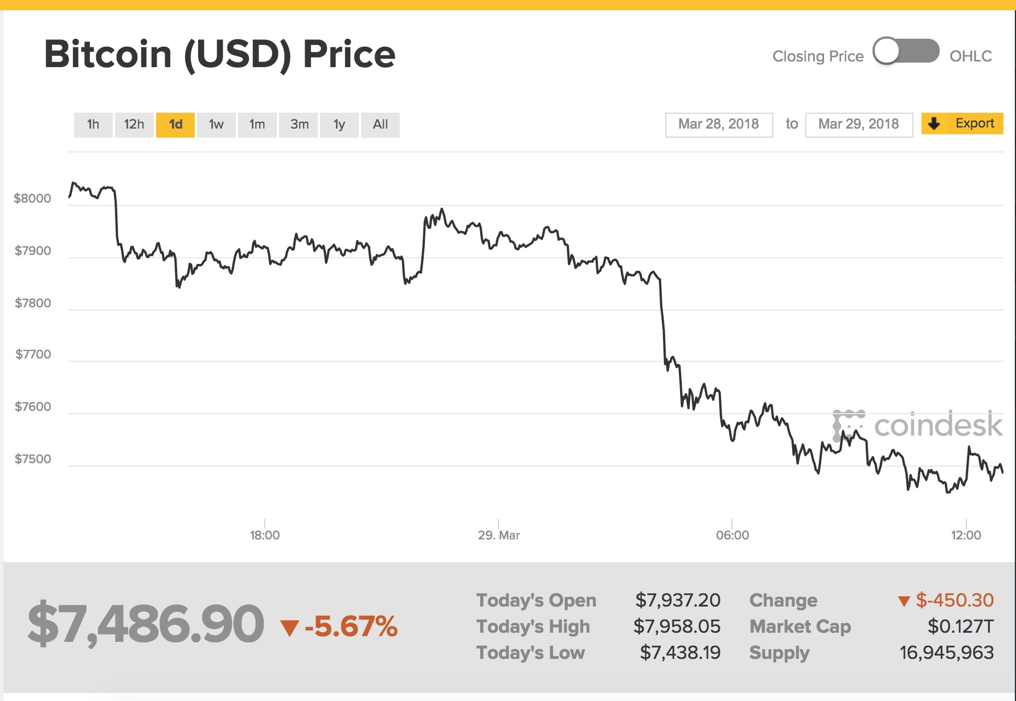This screenshot has width=1016, height=701.
Task: Click the red down-triangle beside -5.67%
Action: click(x=290, y=628)
